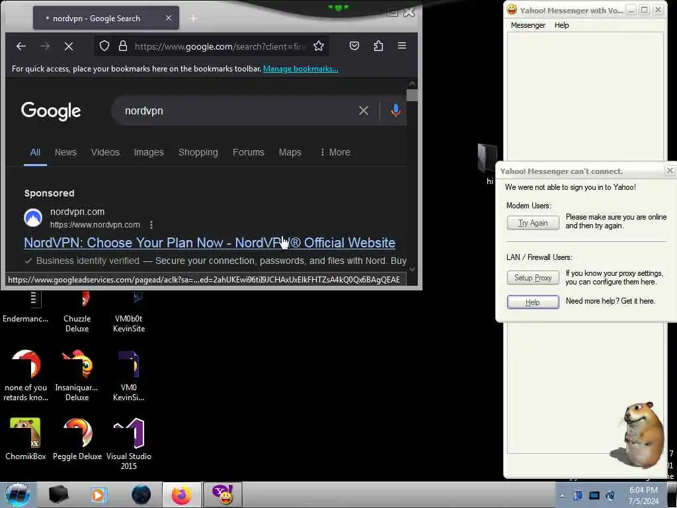Switch to the Videos results tab
The image size is (677, 508).
(x=105, y=153)
